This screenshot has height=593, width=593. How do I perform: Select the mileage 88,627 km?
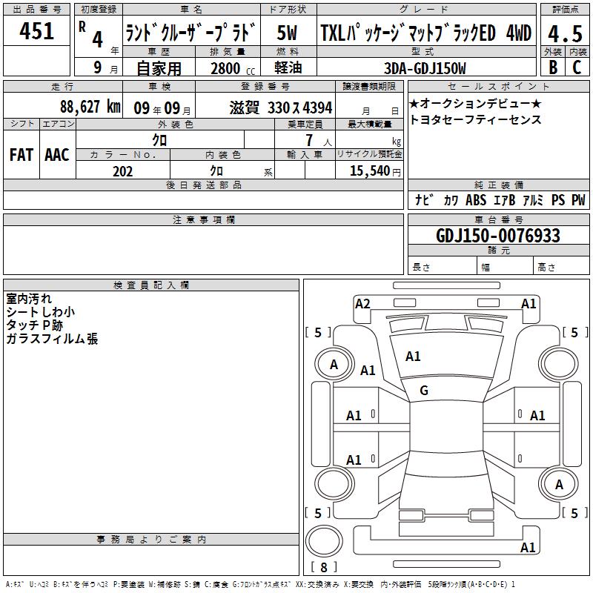tap(90, 107)
